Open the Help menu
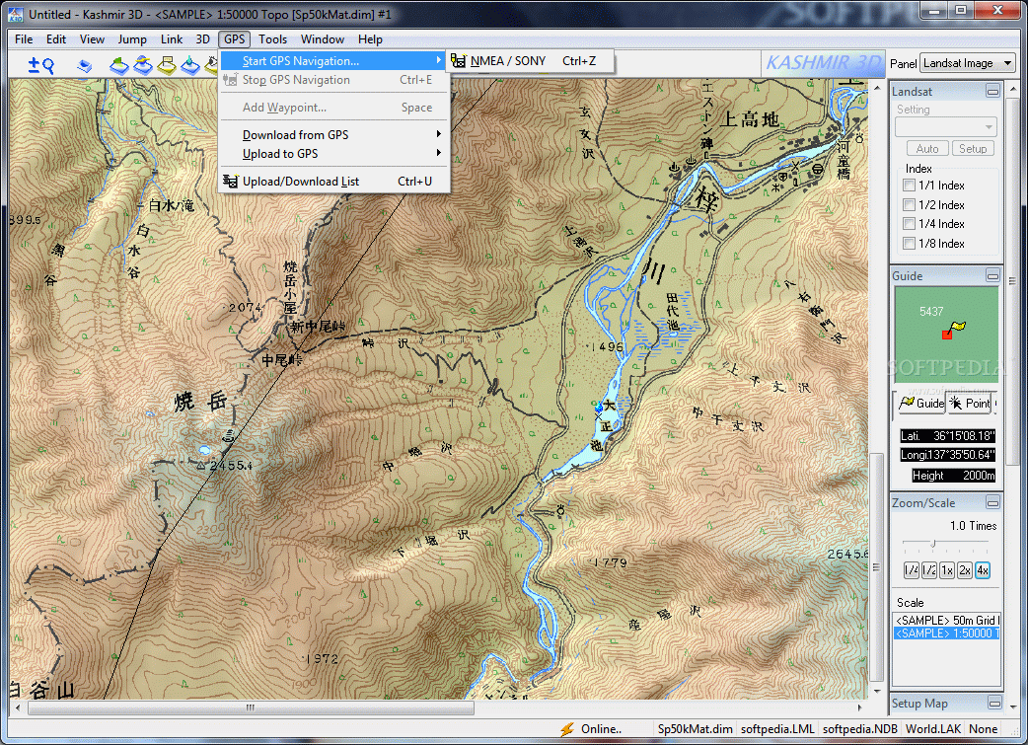Viewport: 1028px width, 745px height. [x=370, y=39]
